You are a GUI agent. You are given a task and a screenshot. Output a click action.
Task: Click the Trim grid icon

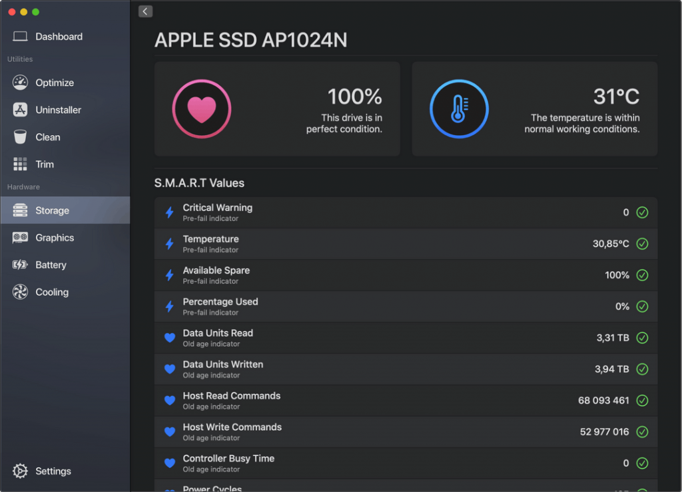point(20,164)
